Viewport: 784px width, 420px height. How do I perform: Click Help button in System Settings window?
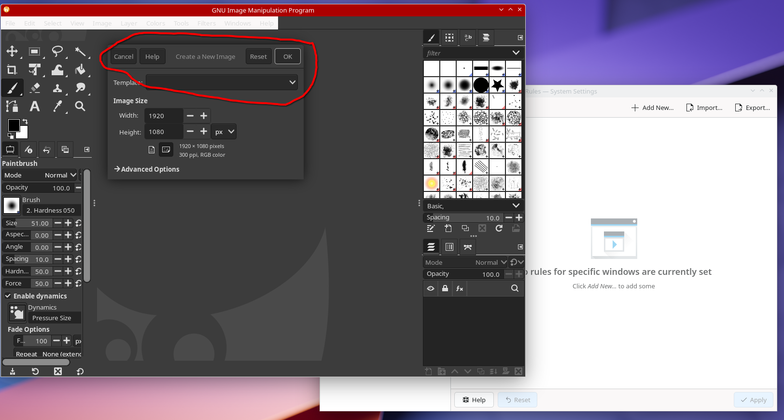click(x=474, y=400)
